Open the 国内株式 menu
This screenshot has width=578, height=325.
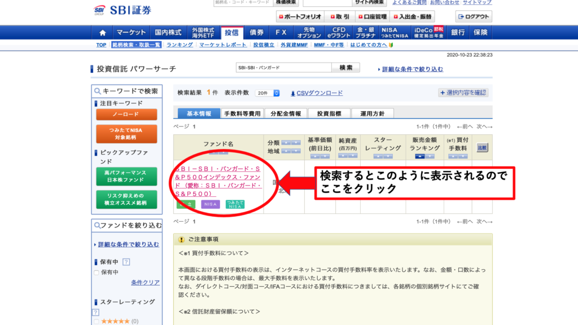(168, 32)
